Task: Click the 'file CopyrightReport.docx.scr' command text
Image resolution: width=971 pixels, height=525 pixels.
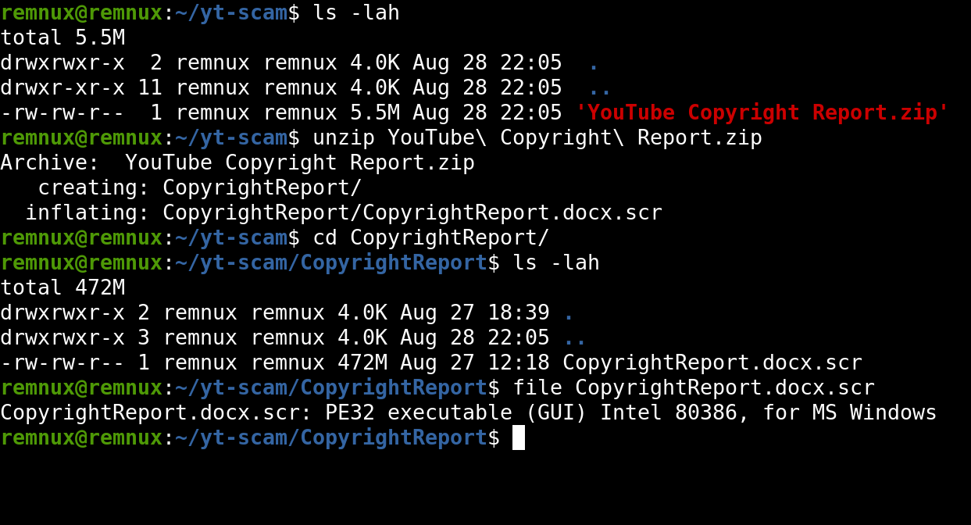Action: click(x=693, y=387)
